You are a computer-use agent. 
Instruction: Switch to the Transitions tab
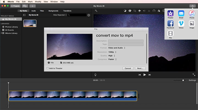click(x=67, y=11)
